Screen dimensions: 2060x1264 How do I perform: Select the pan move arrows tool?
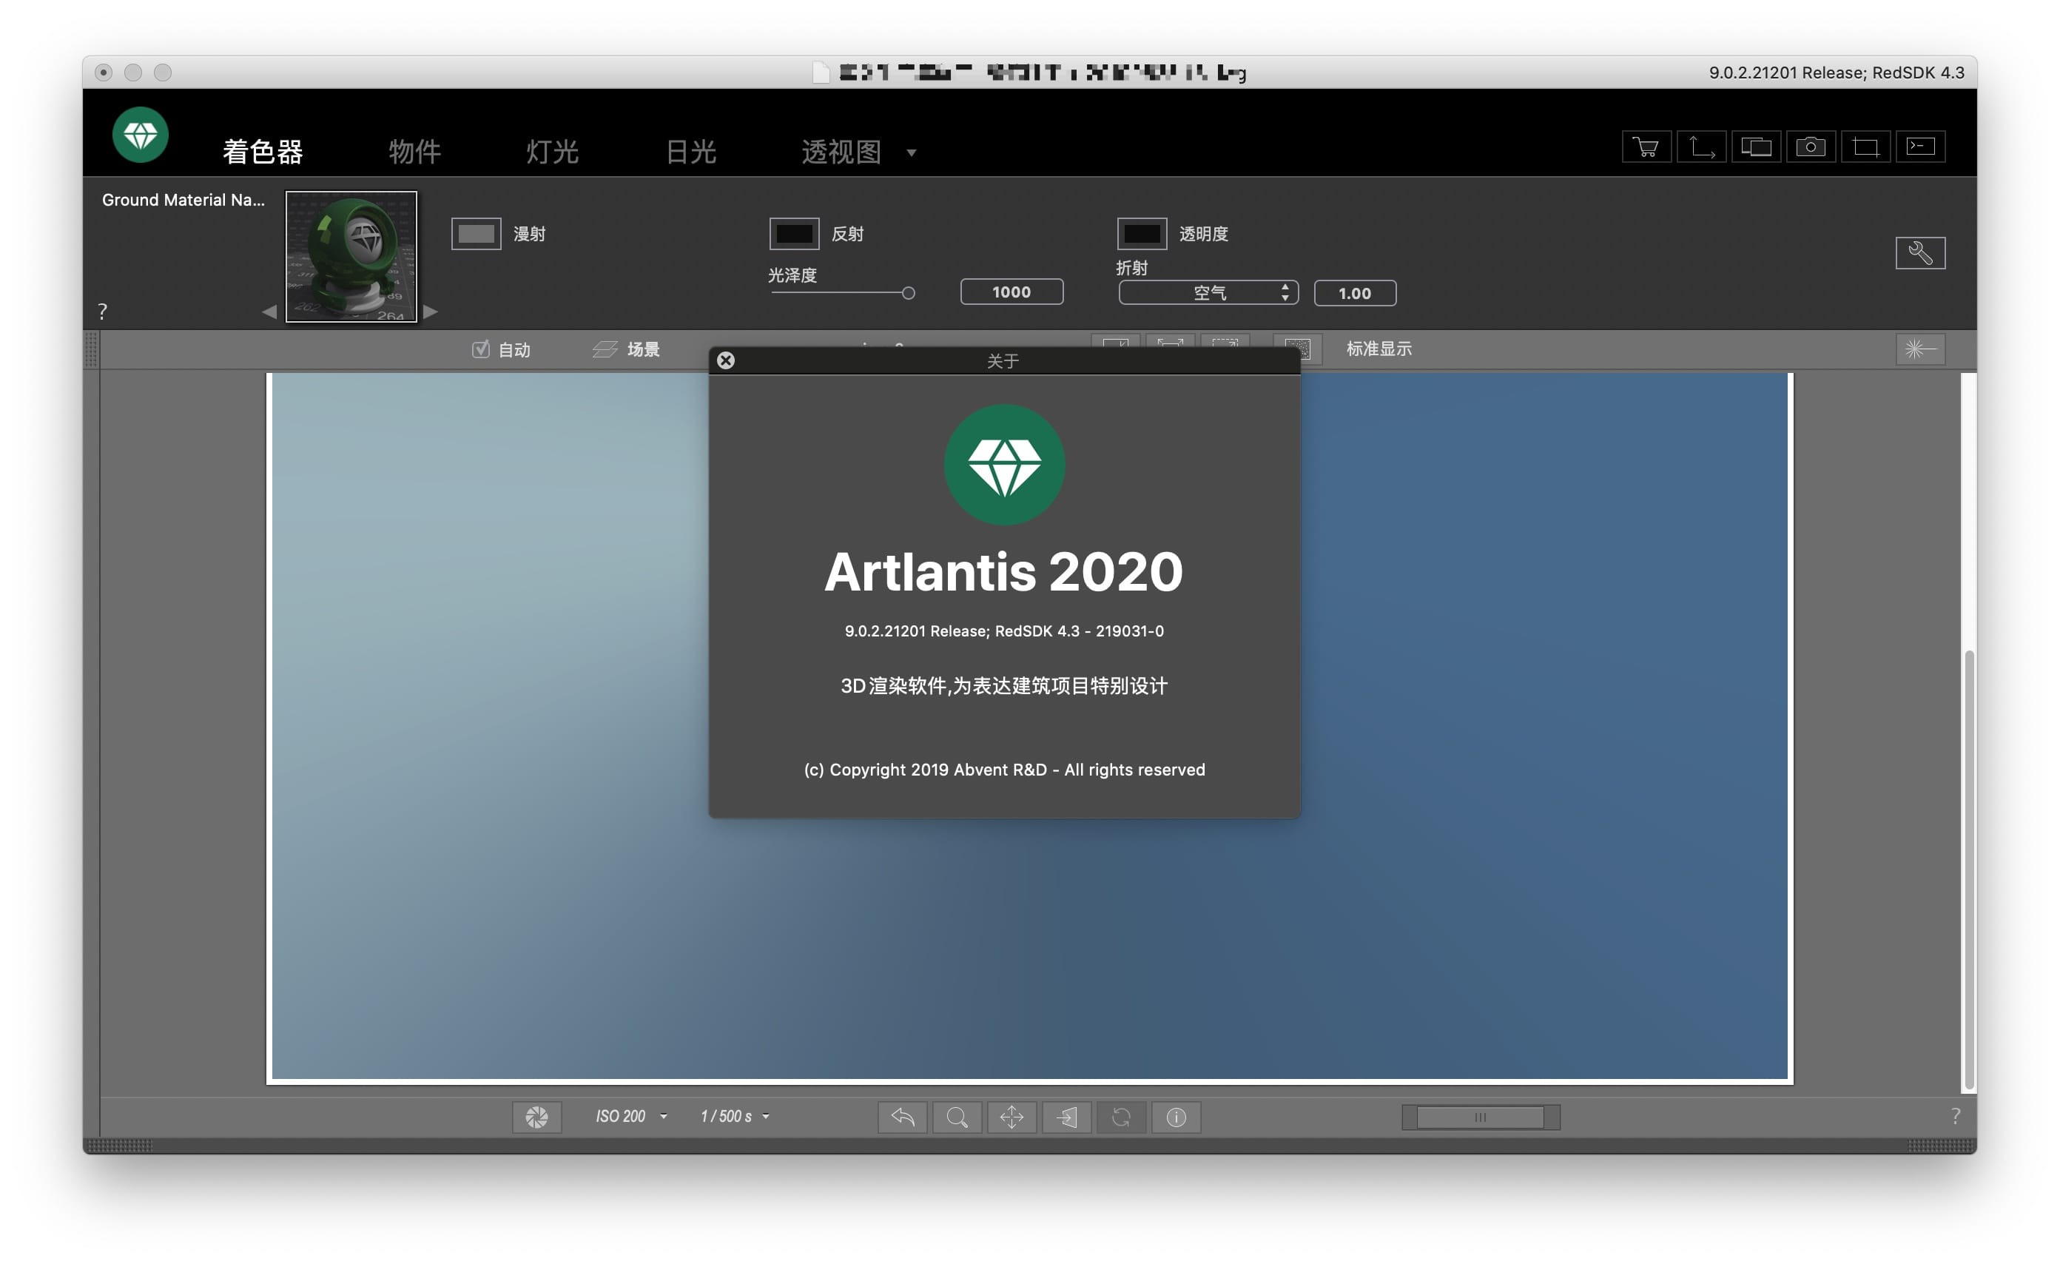(1012, 1117)
